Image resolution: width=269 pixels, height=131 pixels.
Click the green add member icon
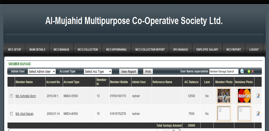[249, 72]
